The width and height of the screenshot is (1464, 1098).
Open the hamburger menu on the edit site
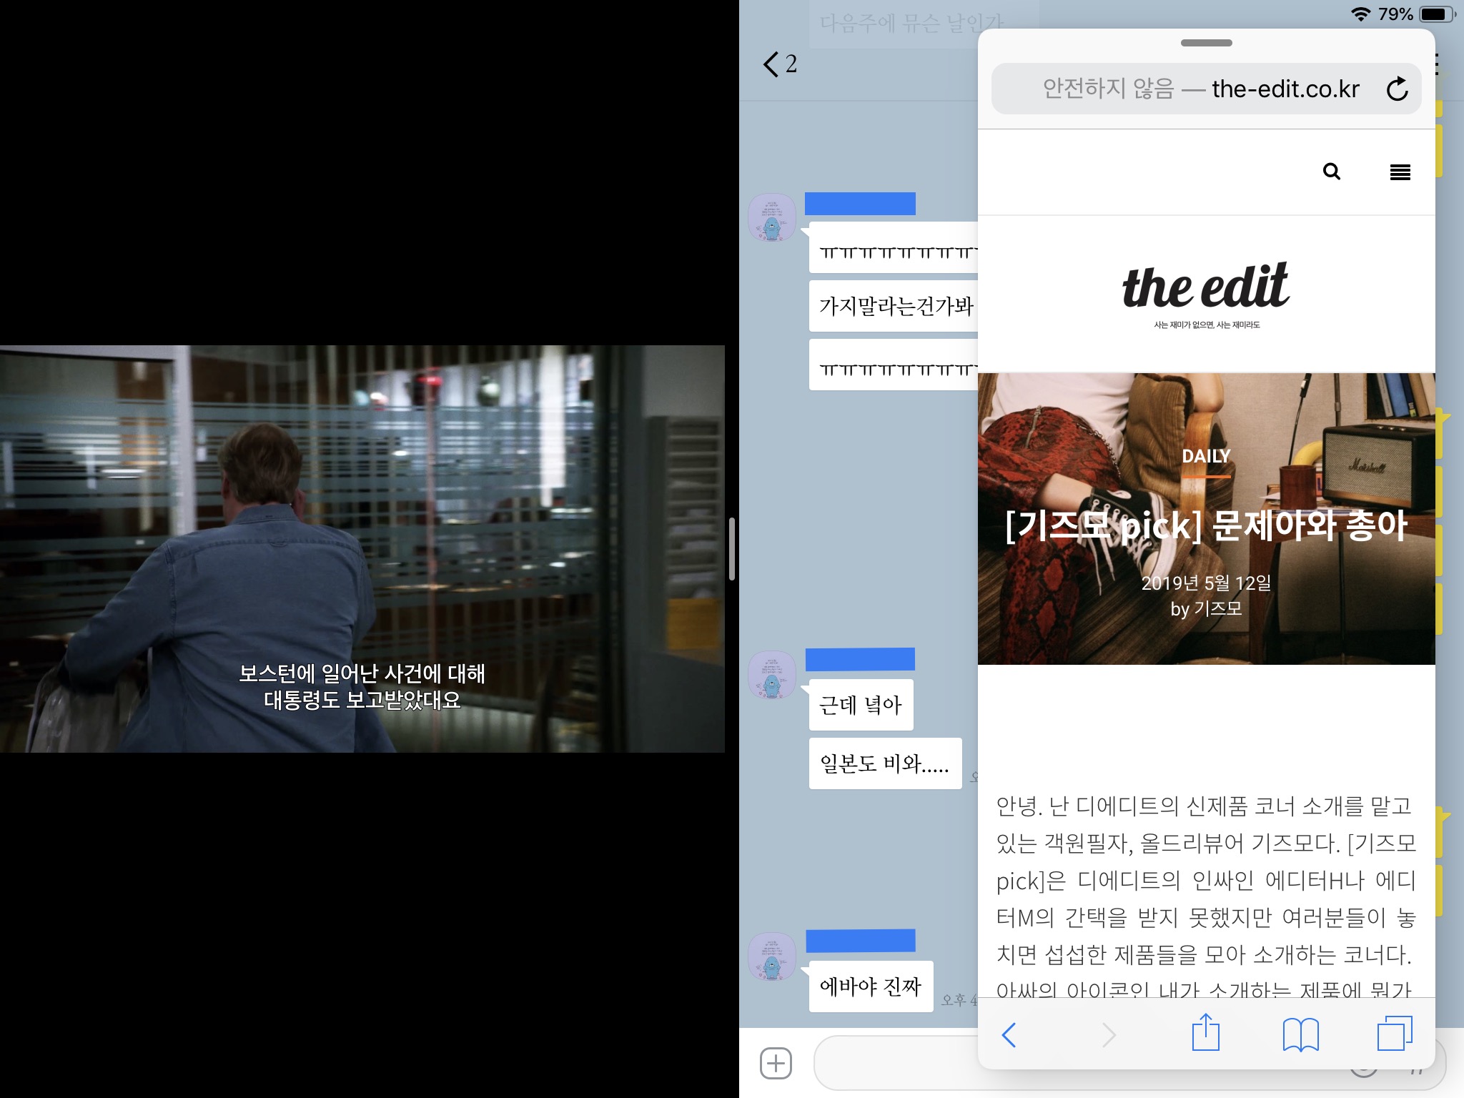click(x=1400, y=172)
